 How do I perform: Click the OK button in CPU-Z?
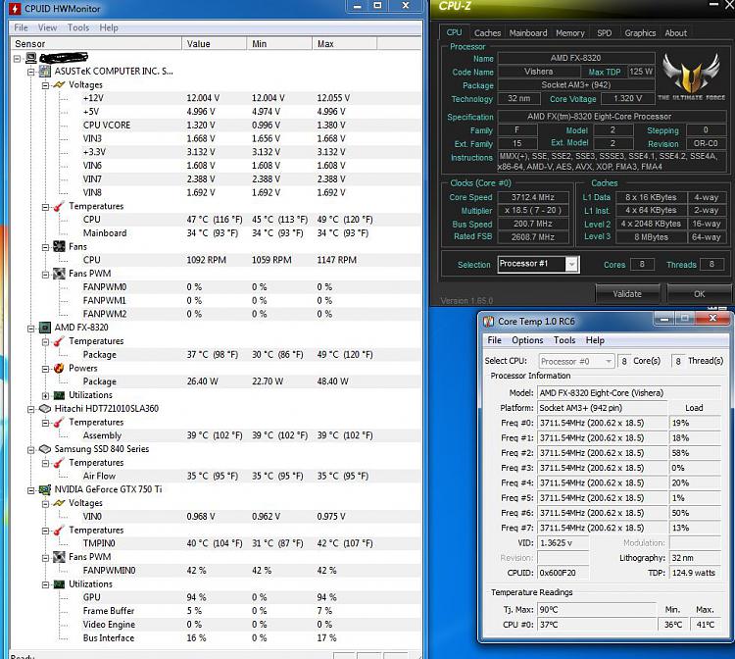tap(699, 293)
